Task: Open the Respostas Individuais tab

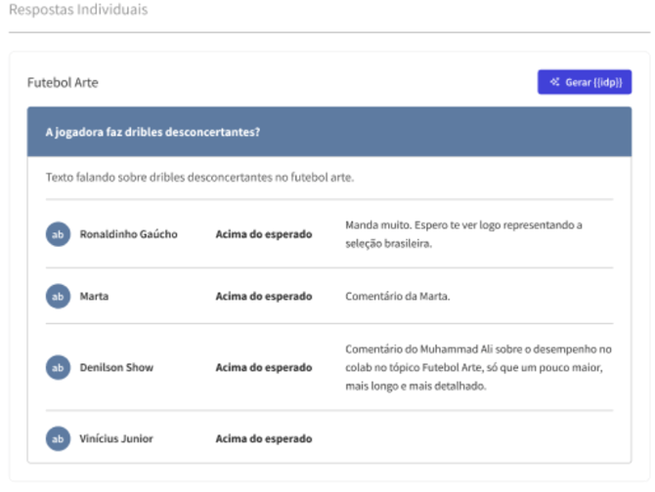Action: pyautogui.click(x=78, y=10)
